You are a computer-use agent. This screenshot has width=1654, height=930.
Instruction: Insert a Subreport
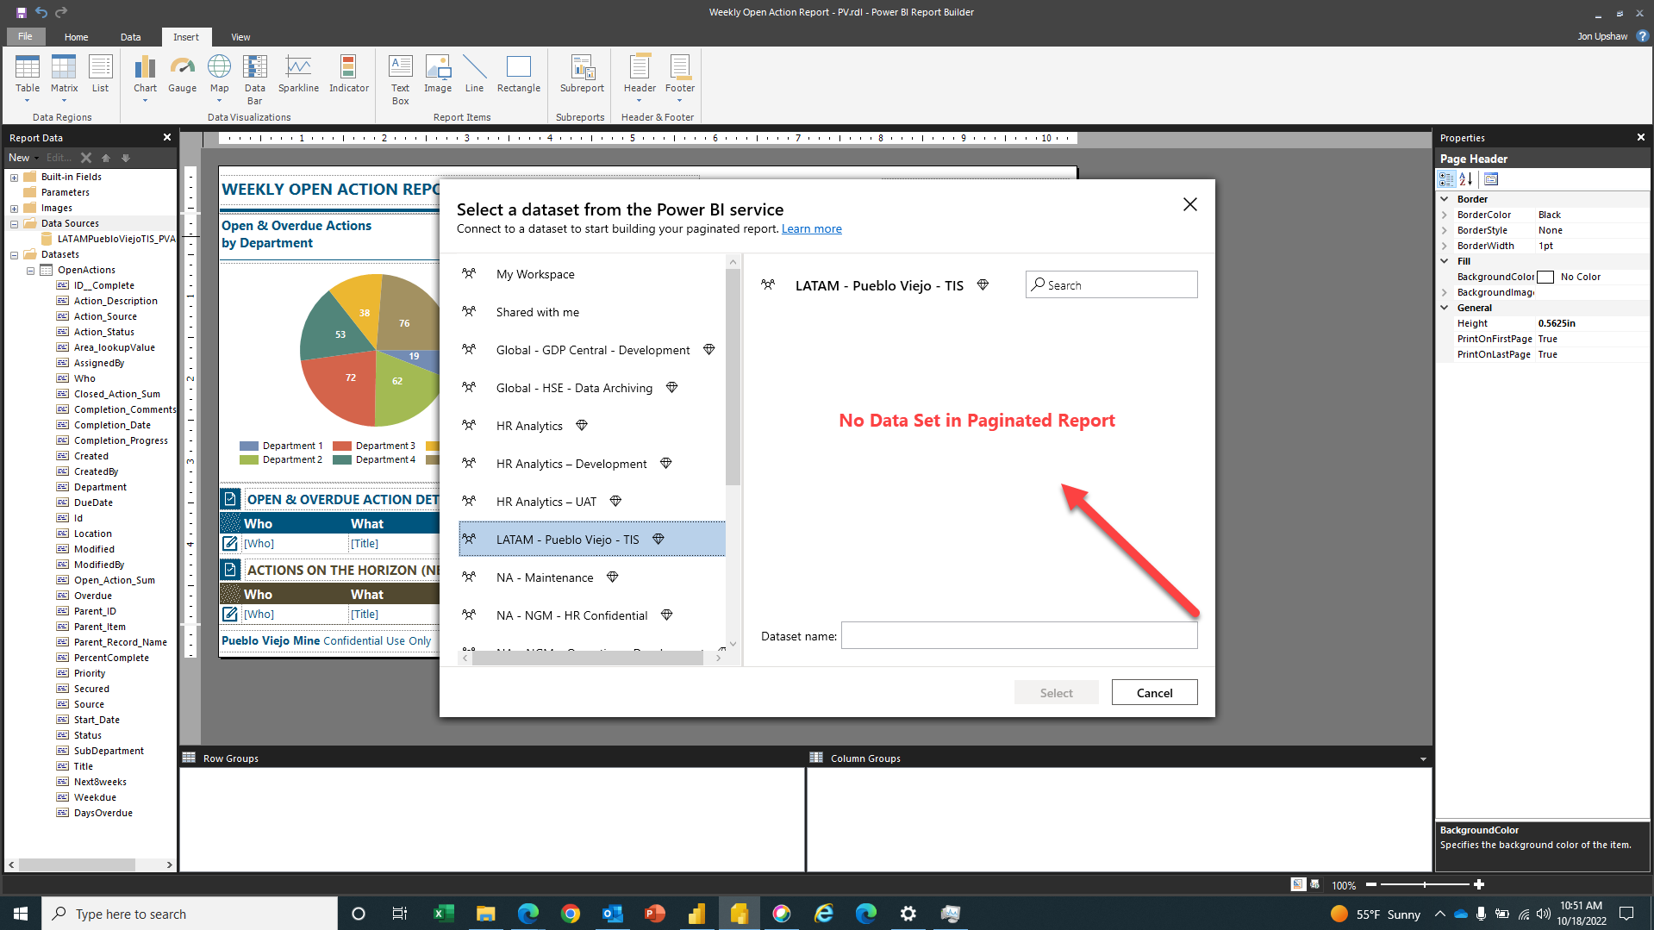pyautogui.click(x=582, y=74)
